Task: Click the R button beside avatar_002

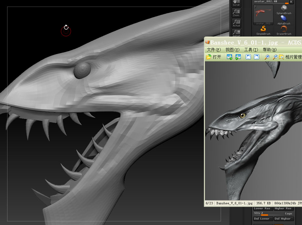Action: click(x=291, y=2)
